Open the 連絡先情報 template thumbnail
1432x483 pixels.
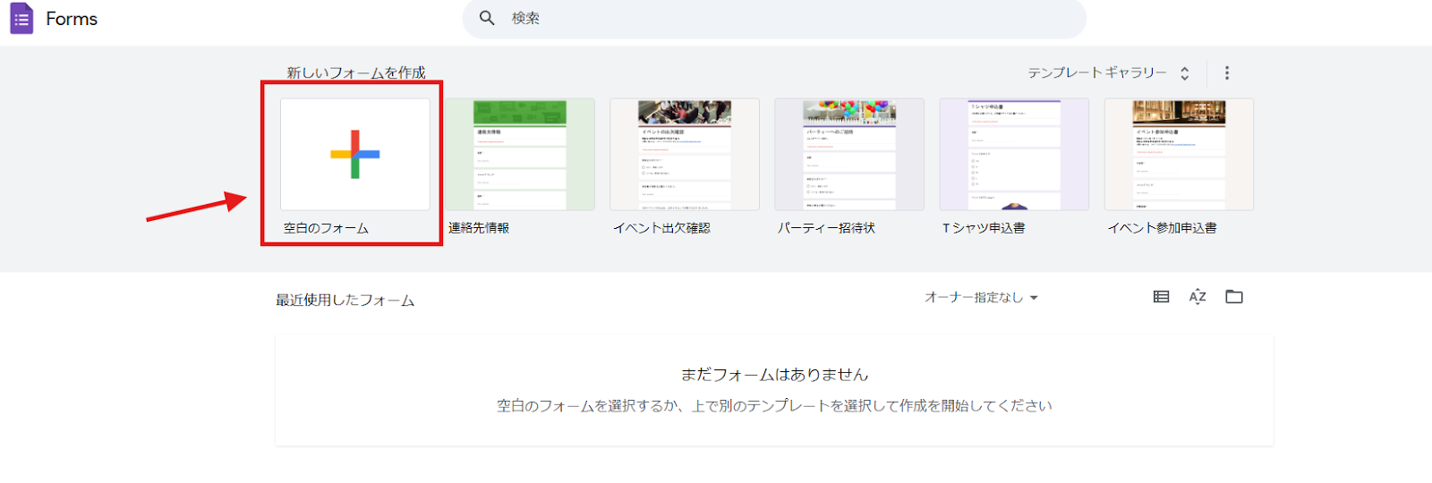520,155
